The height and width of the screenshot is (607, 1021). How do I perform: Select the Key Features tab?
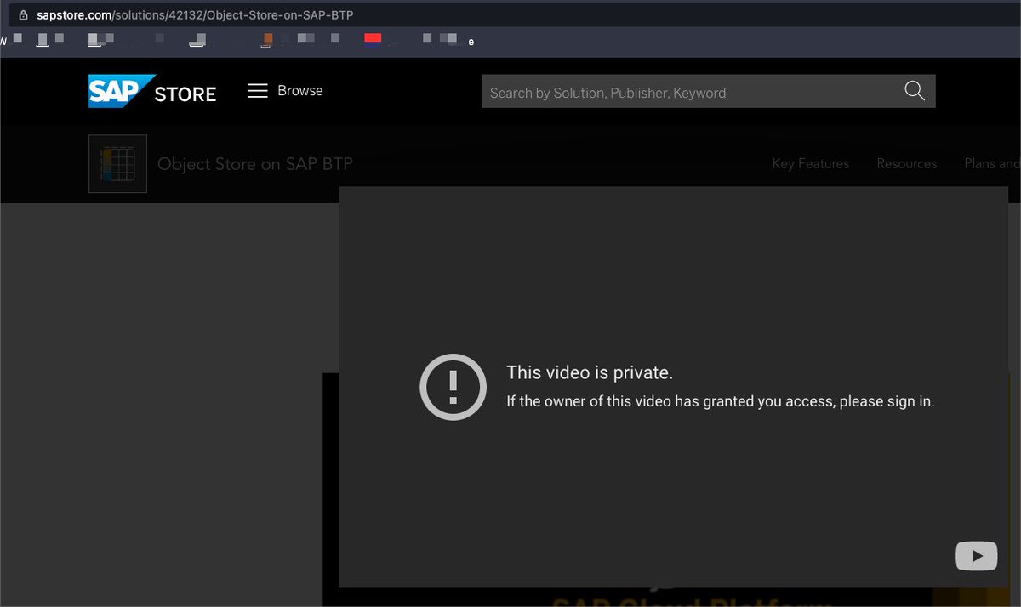pos(810,163)
